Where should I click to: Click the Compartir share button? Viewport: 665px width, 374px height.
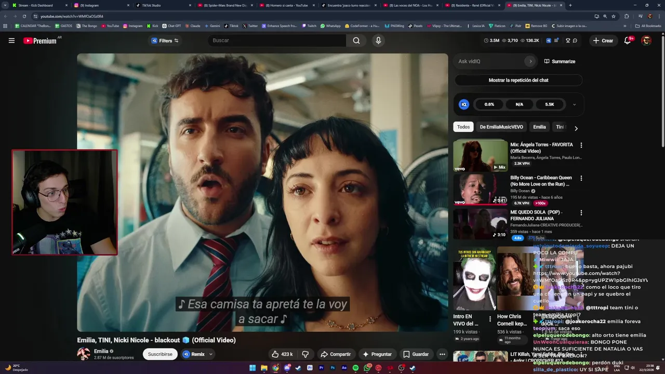pos(335,354)
